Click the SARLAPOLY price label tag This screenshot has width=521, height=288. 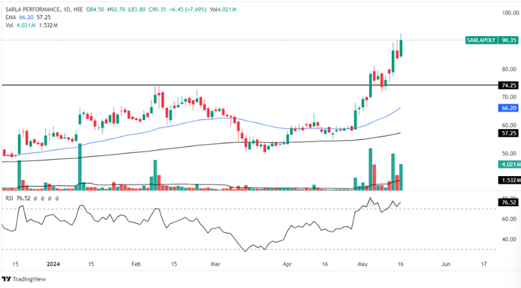tap(481, 40)
